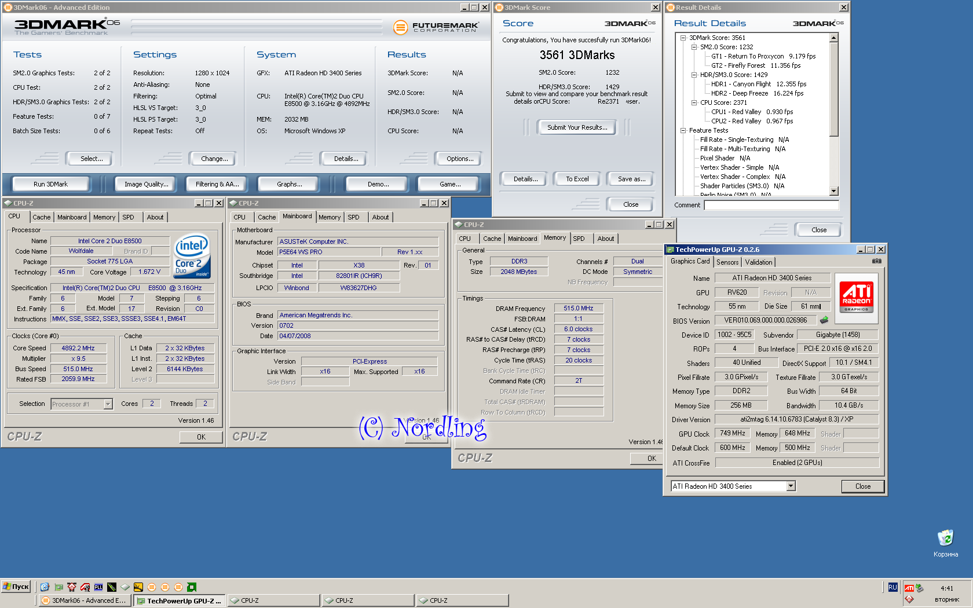The width and height of the screenshot is (973, 608).
Task: Switch to TechPowerUp GPU-Z taskbar button
Action: 180,600
